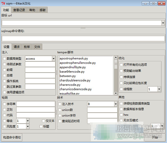Open the 注入技术 technique dropdown

point(116,104)
